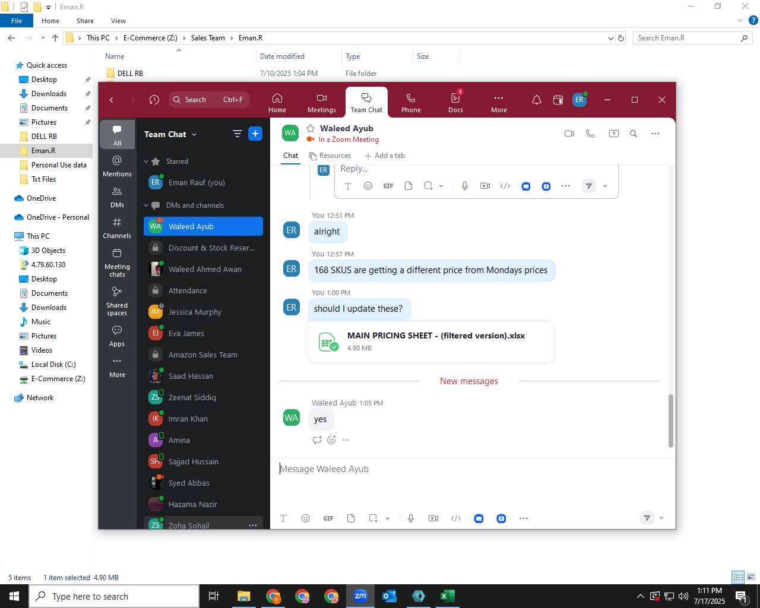Open GIF picker in message composer
This screenshot has height=608, width=760.
(328, 518)
